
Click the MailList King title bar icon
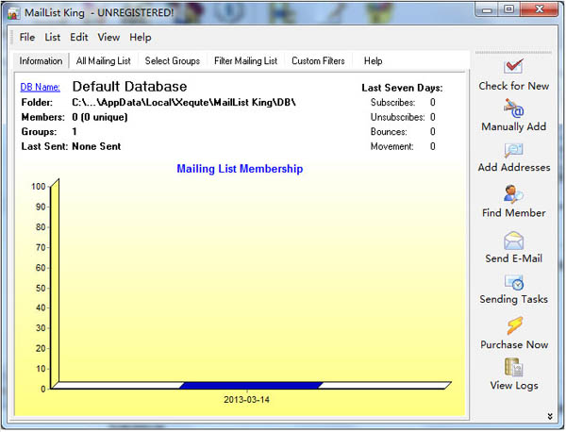tap(14, 11)
